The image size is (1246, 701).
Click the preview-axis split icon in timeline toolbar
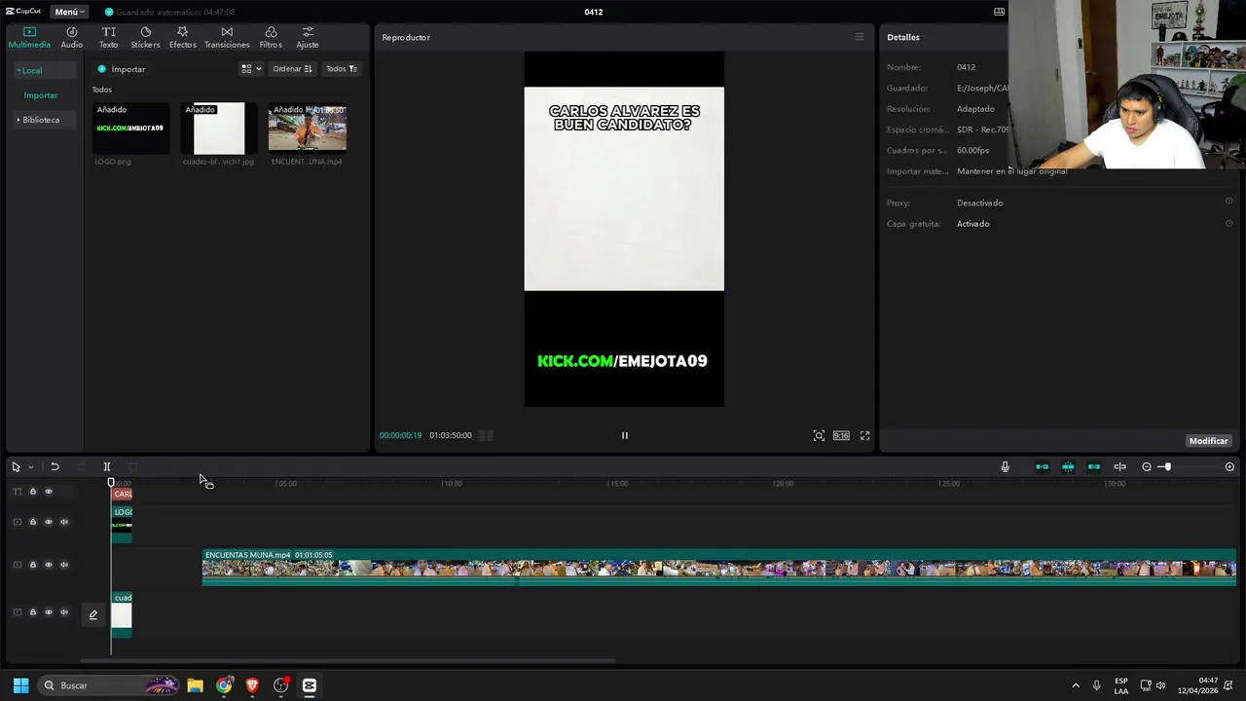[x=1119, y=466]
